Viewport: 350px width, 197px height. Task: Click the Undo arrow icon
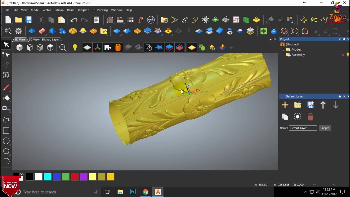point(74,20)
